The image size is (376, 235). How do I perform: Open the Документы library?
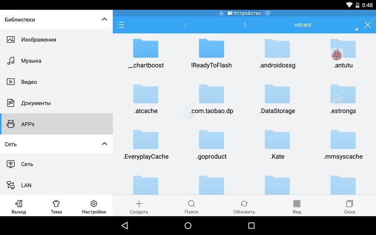56,103
